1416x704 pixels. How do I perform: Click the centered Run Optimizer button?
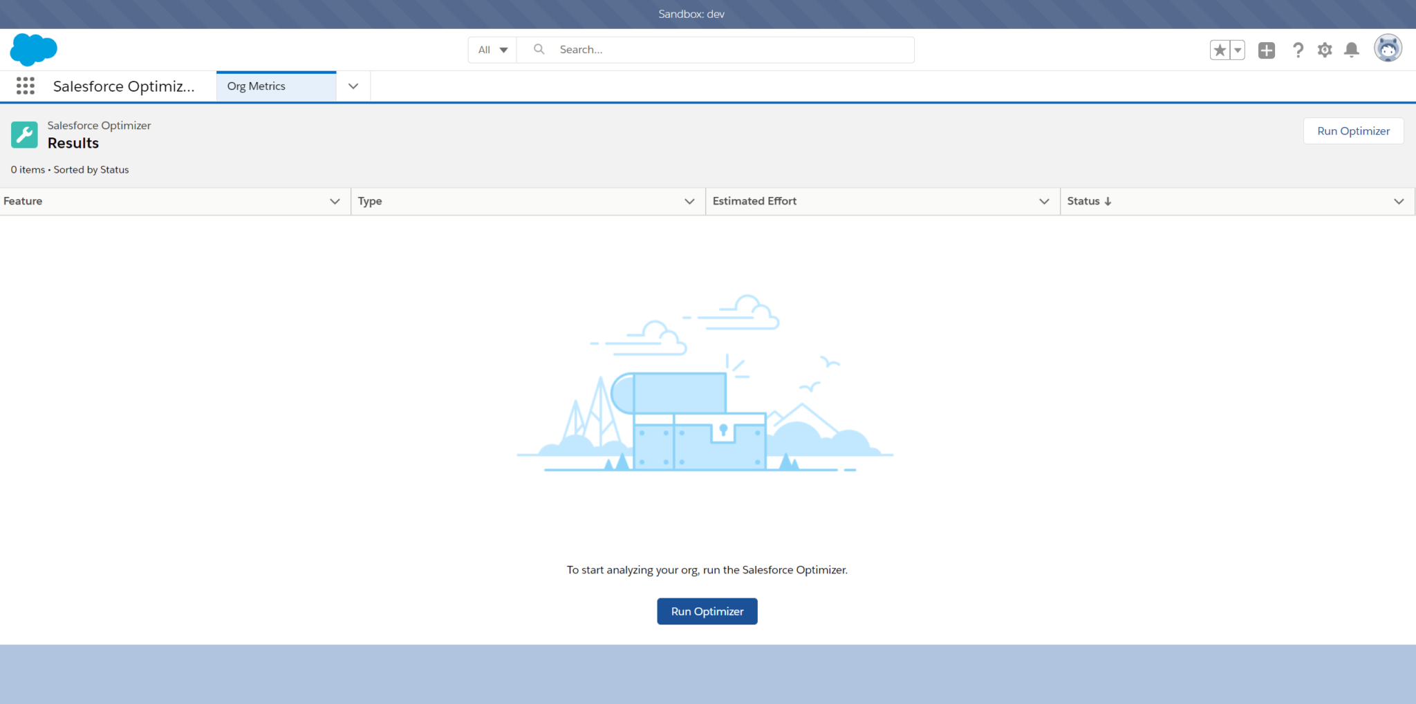(707, 611)
